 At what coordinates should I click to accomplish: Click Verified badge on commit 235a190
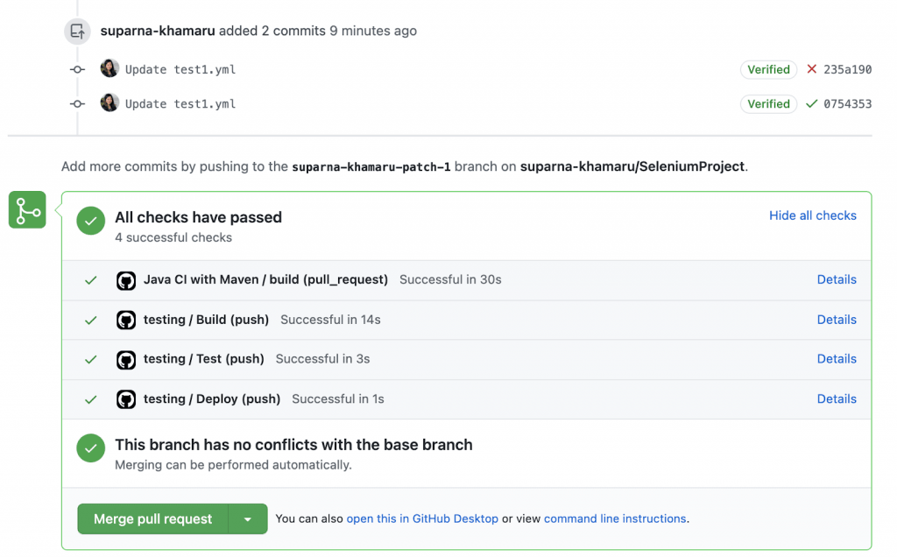pos(768,69)
